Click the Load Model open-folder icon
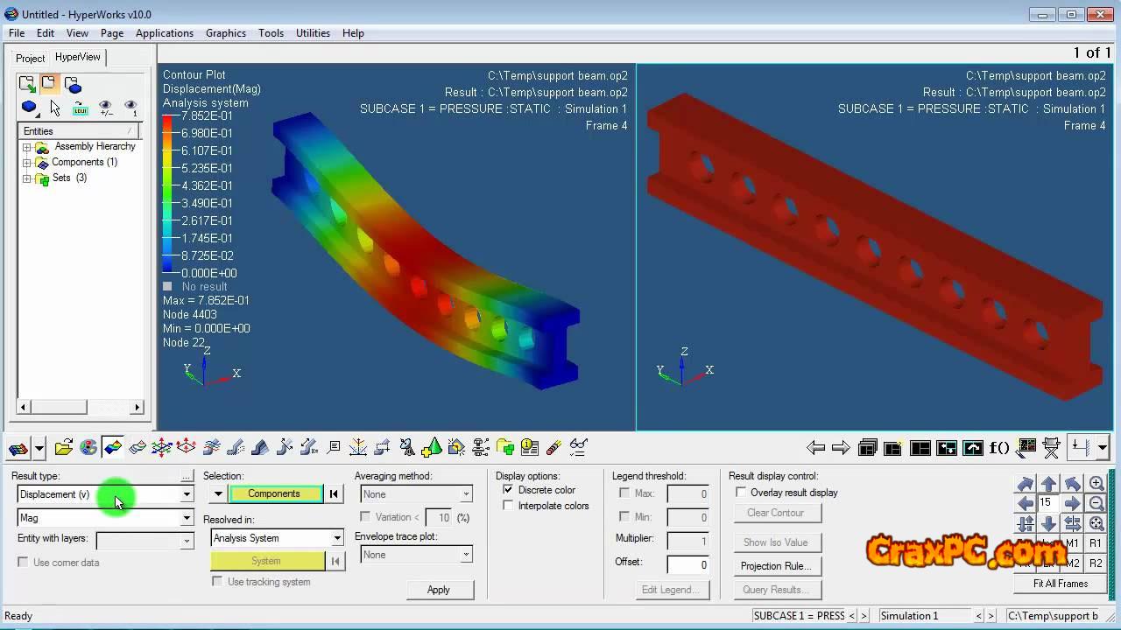Screen dimensions: 1121x630 point(63,448)
